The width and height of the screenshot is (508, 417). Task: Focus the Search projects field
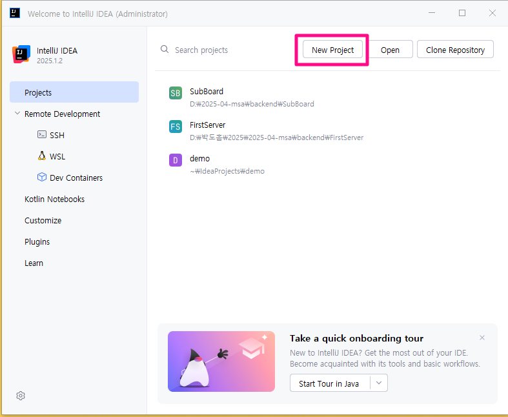[x=201, y=50]
